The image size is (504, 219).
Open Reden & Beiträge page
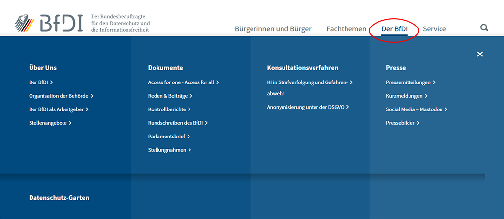click(170, 96)
